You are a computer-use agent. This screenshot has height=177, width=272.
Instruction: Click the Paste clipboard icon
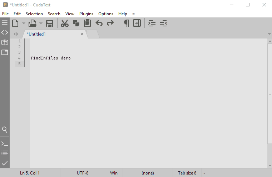pos(88,24)
